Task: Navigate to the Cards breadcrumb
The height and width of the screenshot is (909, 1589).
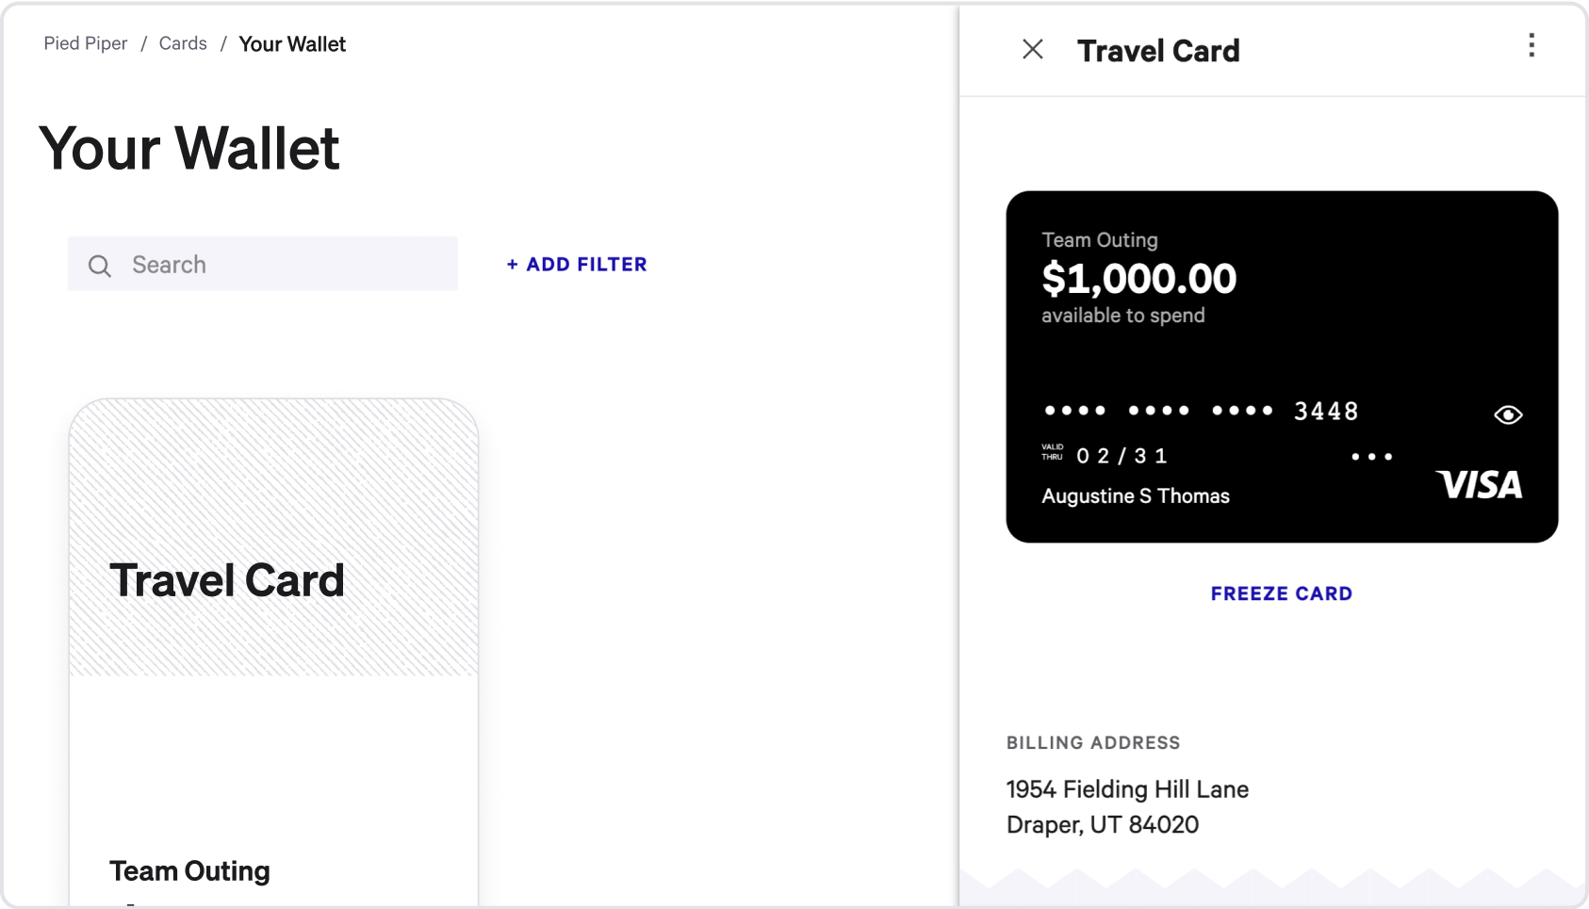Action: (x=183, y=43)
